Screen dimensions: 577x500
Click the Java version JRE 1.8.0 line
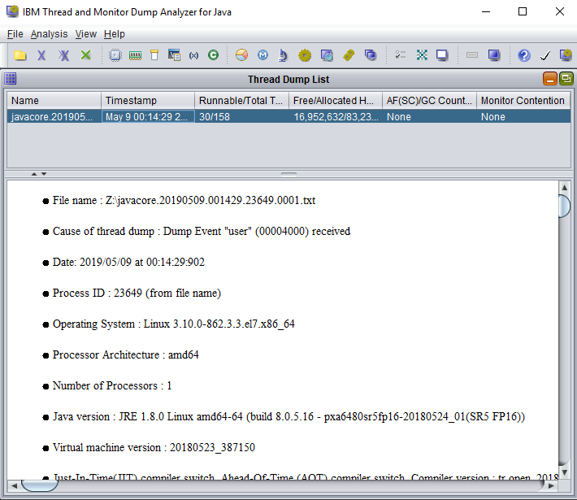tap(288, 416)
